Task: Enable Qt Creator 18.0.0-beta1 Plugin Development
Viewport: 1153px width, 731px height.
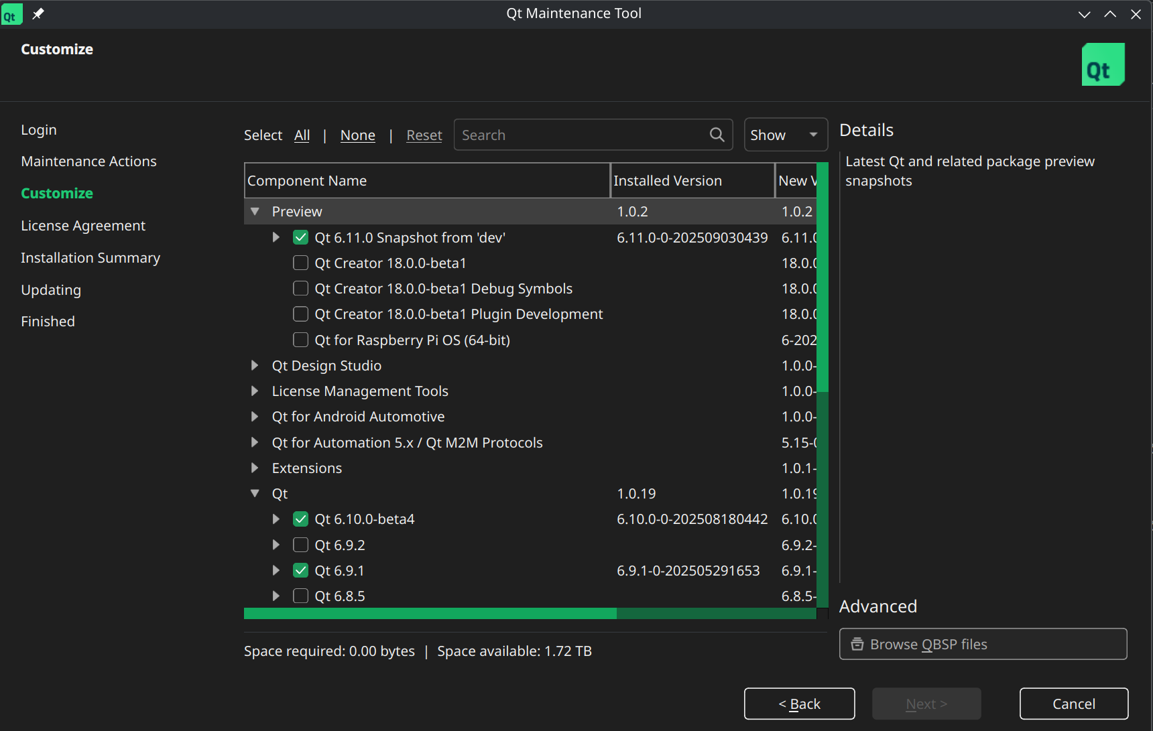Action: point(300,314)
